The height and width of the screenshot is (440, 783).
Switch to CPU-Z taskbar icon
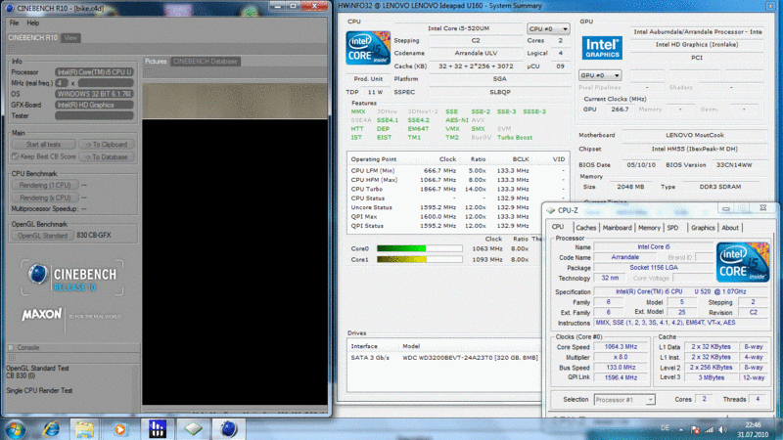(x=193, y=429)
